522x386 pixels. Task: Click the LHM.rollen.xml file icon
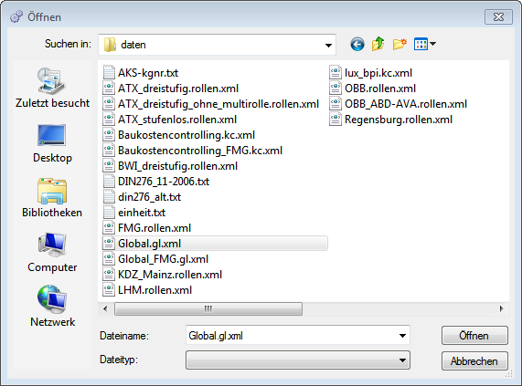pos(109,289)
